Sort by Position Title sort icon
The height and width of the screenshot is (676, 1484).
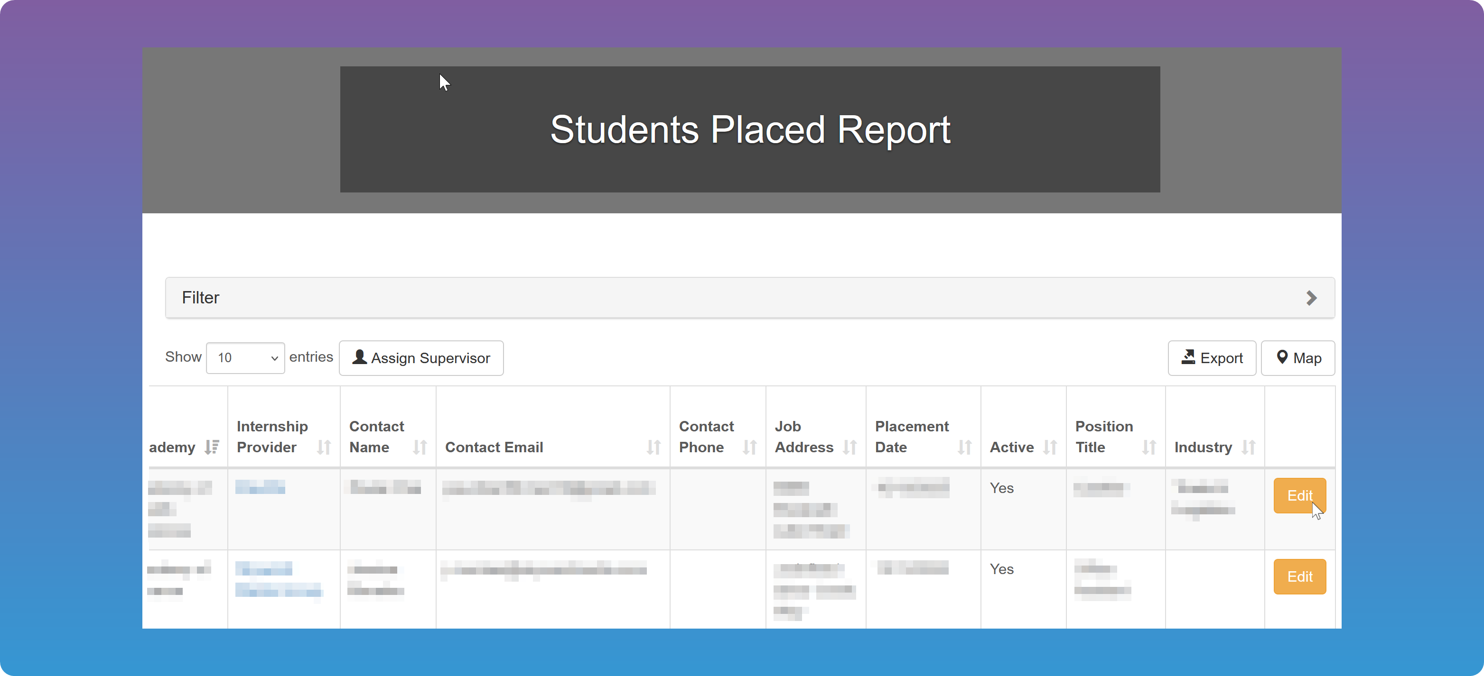click(1149, 447)
